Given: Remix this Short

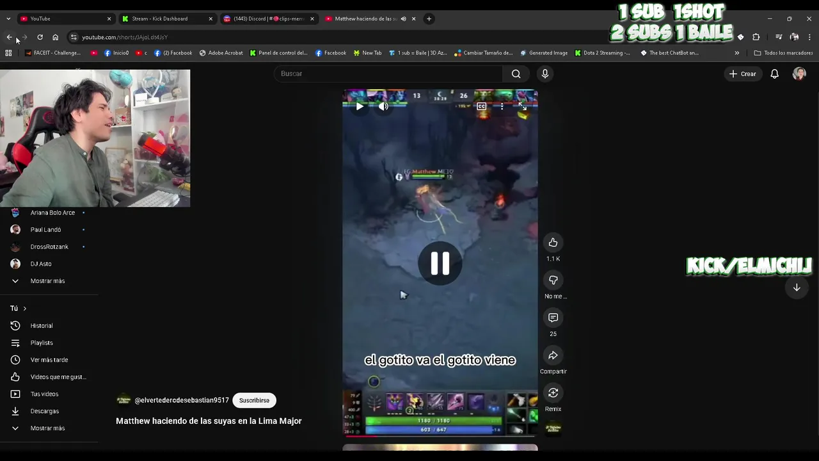Looking at the screenshot, I should (x=553, y=392).
